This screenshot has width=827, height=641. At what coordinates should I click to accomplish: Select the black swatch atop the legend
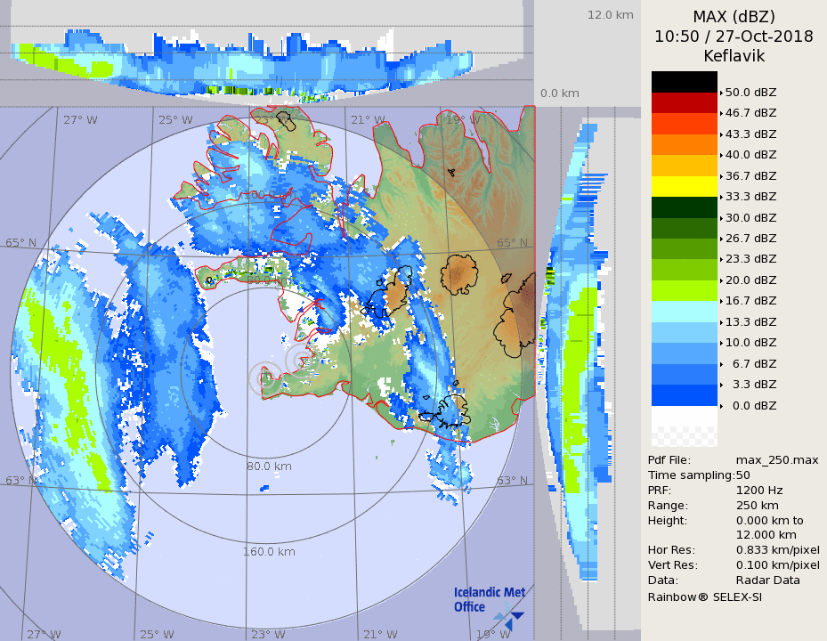tap(684, 82)
